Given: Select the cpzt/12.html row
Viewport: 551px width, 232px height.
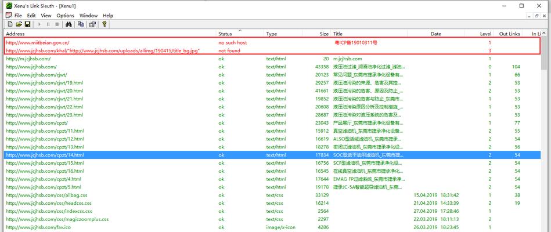Looking at the screenshot, I should pos(272,139).
